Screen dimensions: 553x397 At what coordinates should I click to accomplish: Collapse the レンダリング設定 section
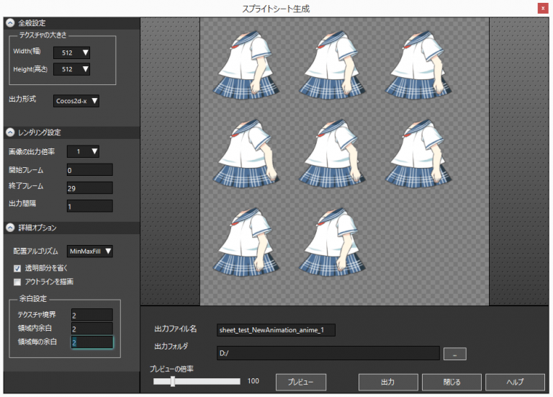(x=10, y=132)
